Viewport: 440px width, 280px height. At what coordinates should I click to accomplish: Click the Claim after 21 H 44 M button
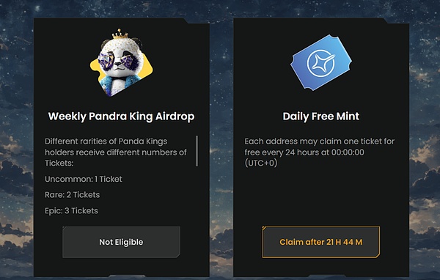click(321, 242)
